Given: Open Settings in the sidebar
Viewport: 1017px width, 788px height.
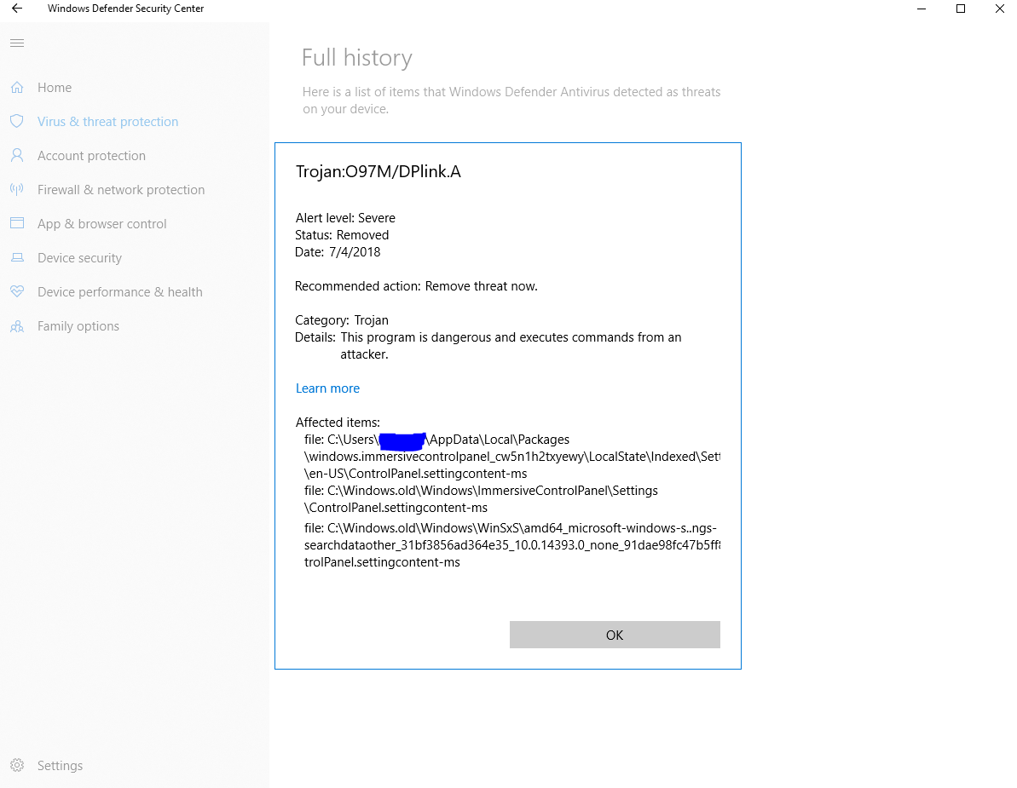Looking at the screenshot, I should 61,765.
